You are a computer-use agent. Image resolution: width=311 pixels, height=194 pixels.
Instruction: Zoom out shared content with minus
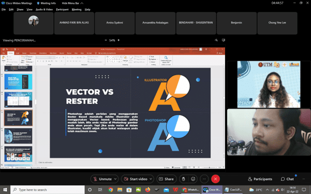(106, 40)
